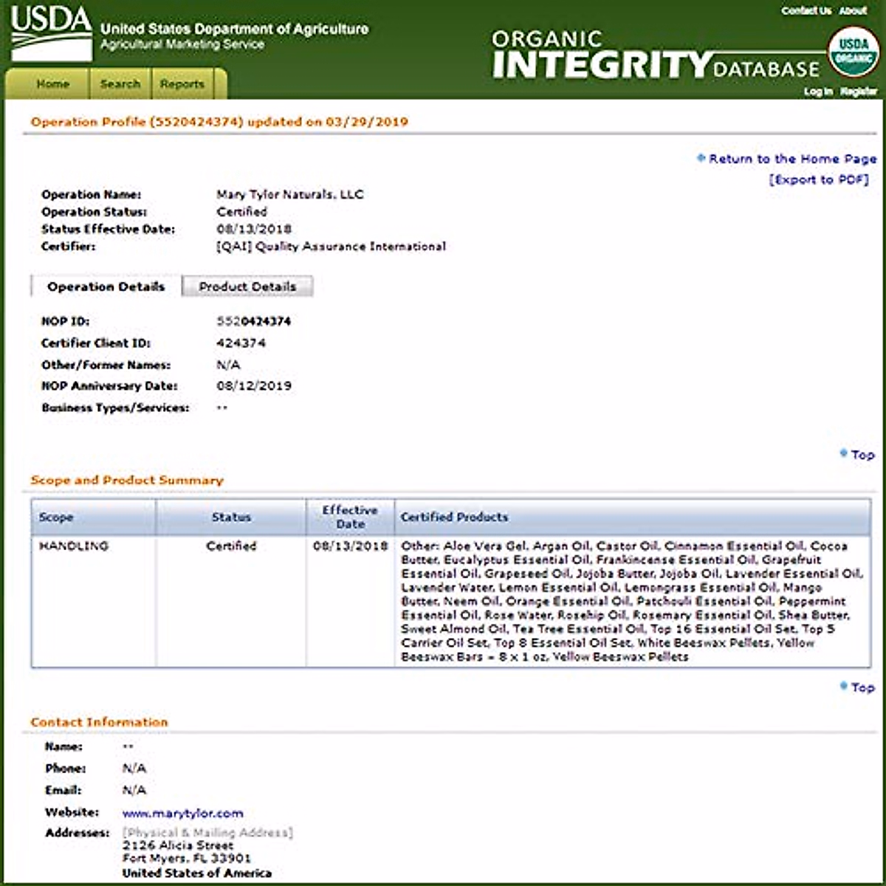The image size is (886, 886).
Task: Click the Scope column header
Action: 56,517
